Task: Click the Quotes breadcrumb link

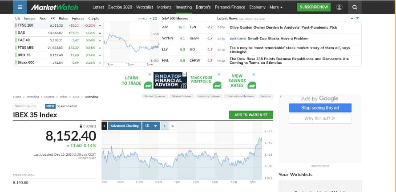Action: coord(49,97)
